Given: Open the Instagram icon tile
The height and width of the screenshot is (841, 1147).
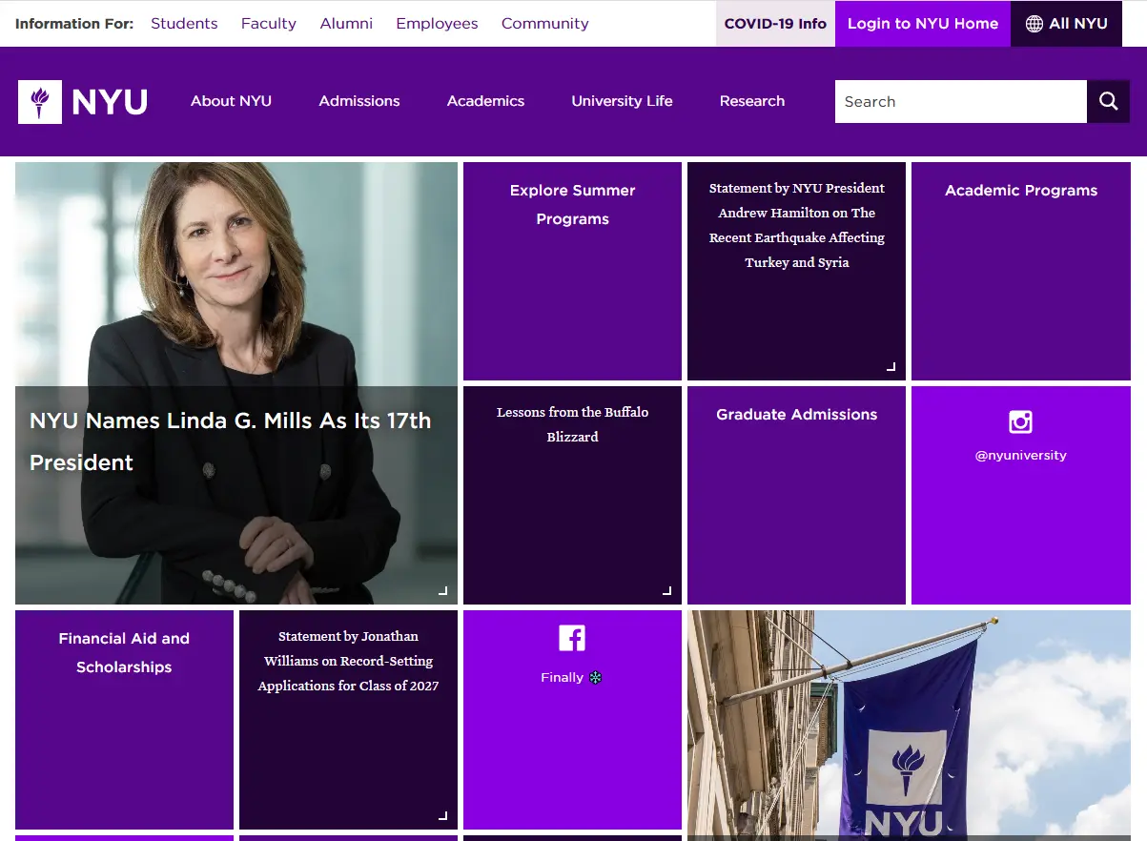Looking at the screenshot, I should click(x=1020, y=421).
